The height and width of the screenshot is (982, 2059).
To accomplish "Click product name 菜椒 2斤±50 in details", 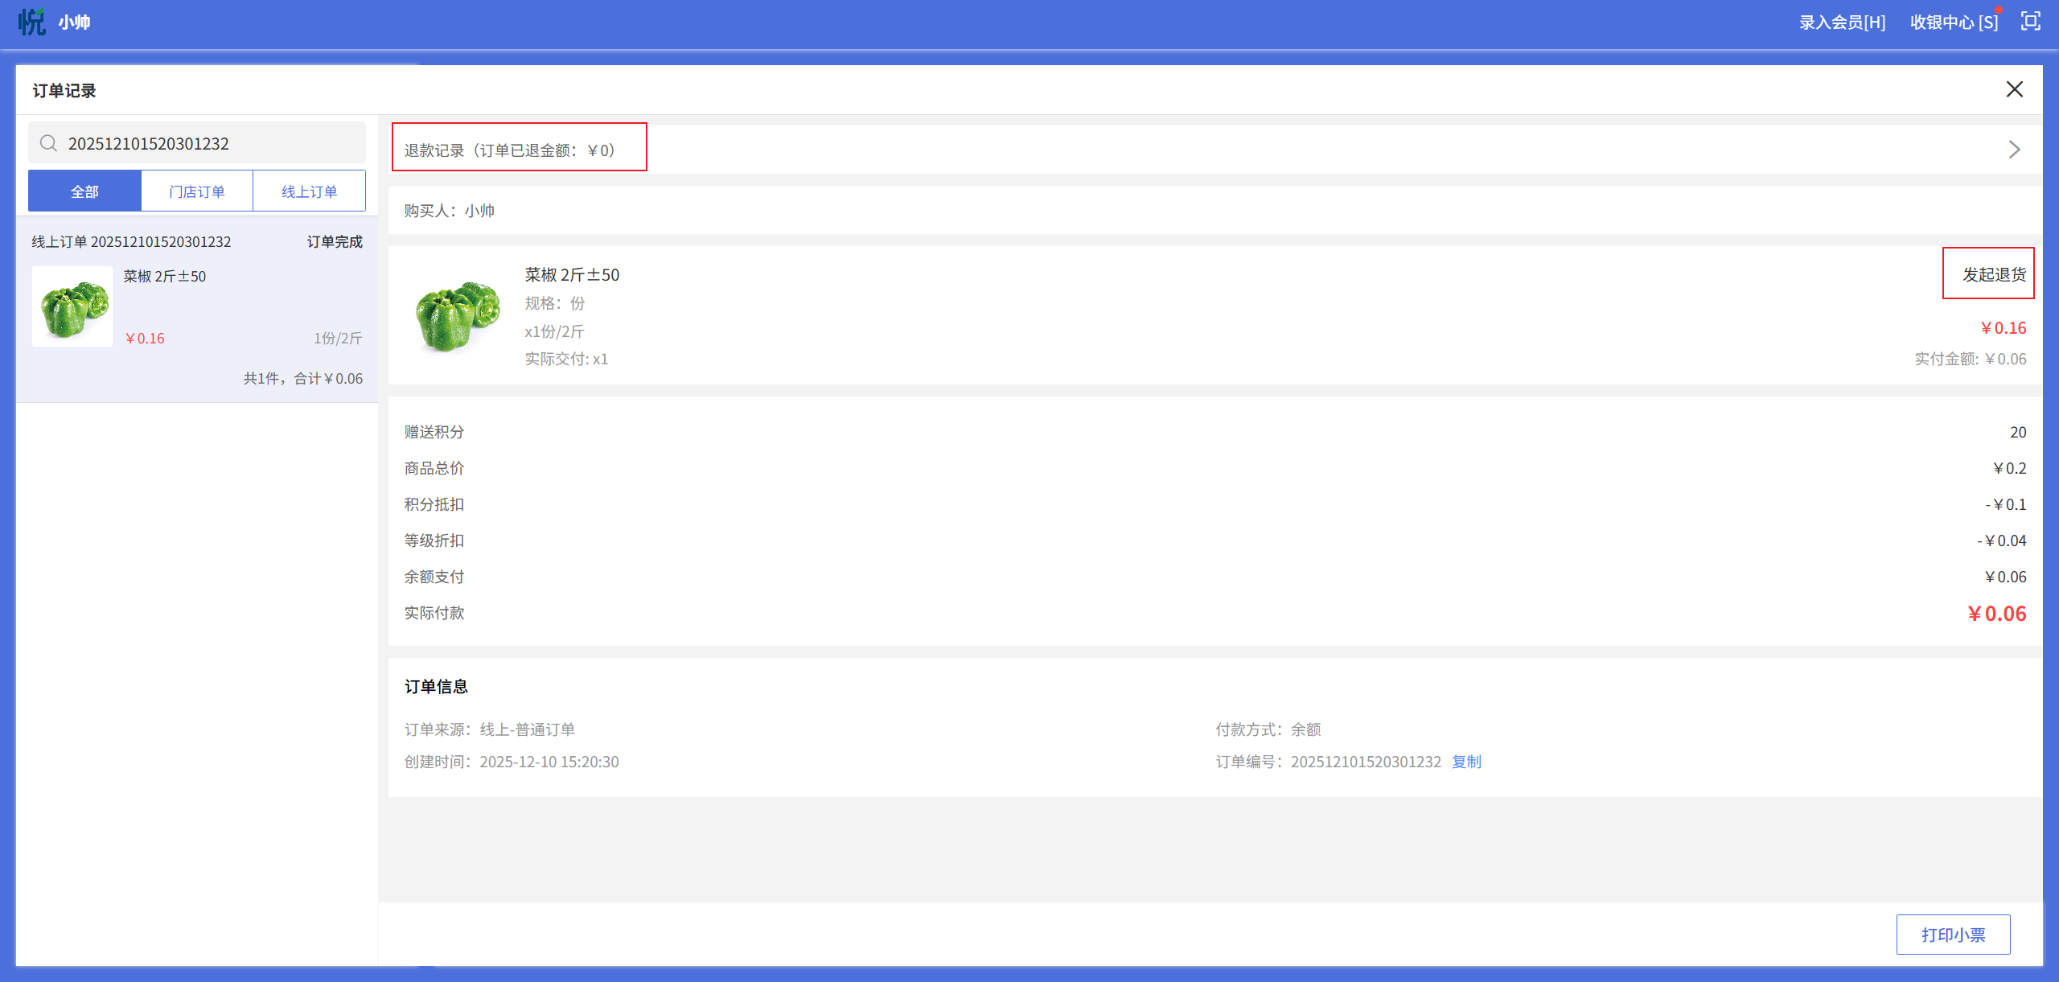I will pyautogui.click(x=572, y=275).
